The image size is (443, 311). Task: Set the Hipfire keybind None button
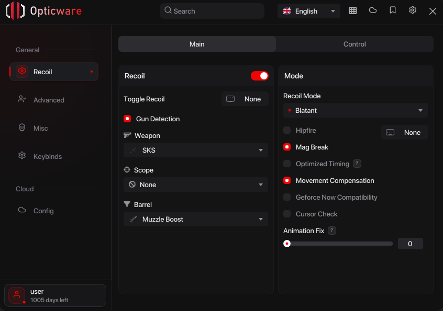pos(405,132)
